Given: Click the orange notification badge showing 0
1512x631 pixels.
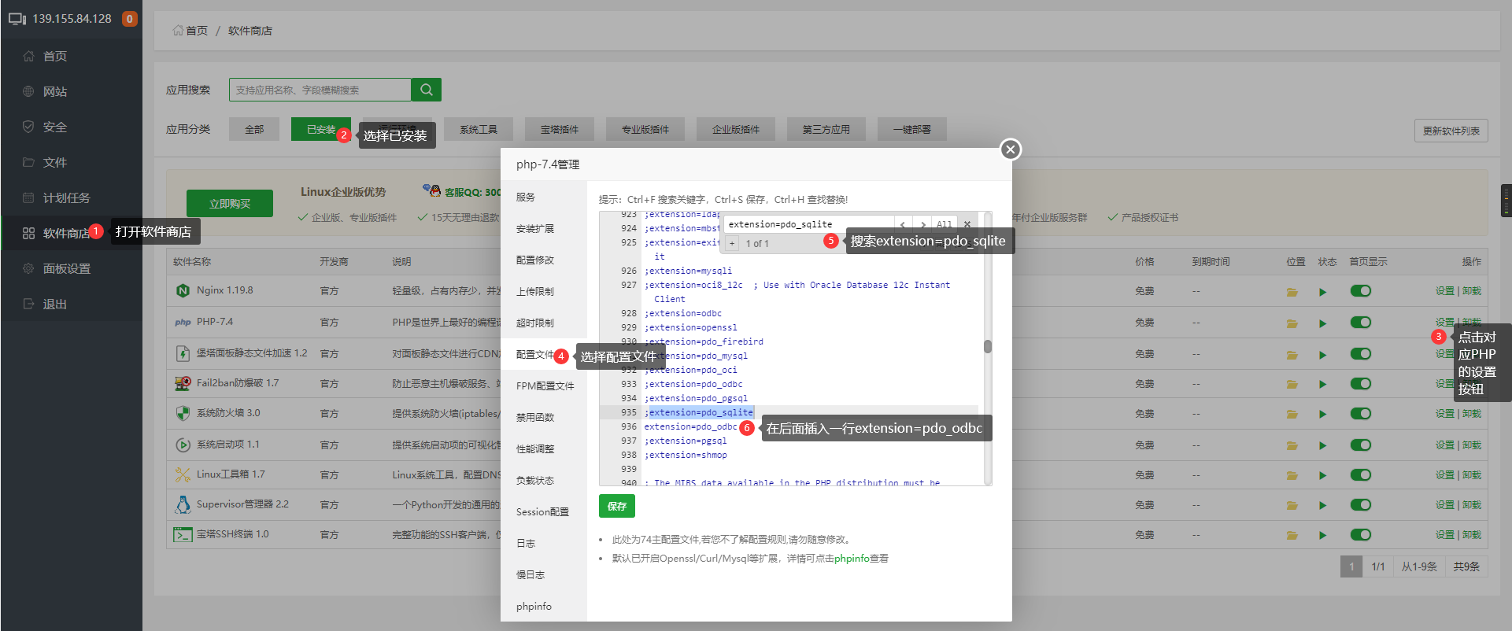Looking at the screenshot, I should pos(130,19).
